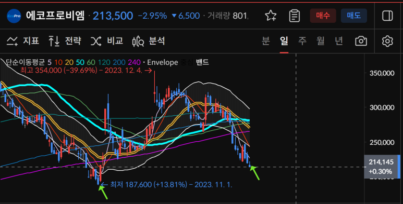
Task: Click the Envelope 밴드 label
Action: [202, 62]
